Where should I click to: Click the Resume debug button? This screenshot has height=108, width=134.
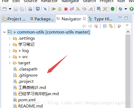[x=53, y=9]
